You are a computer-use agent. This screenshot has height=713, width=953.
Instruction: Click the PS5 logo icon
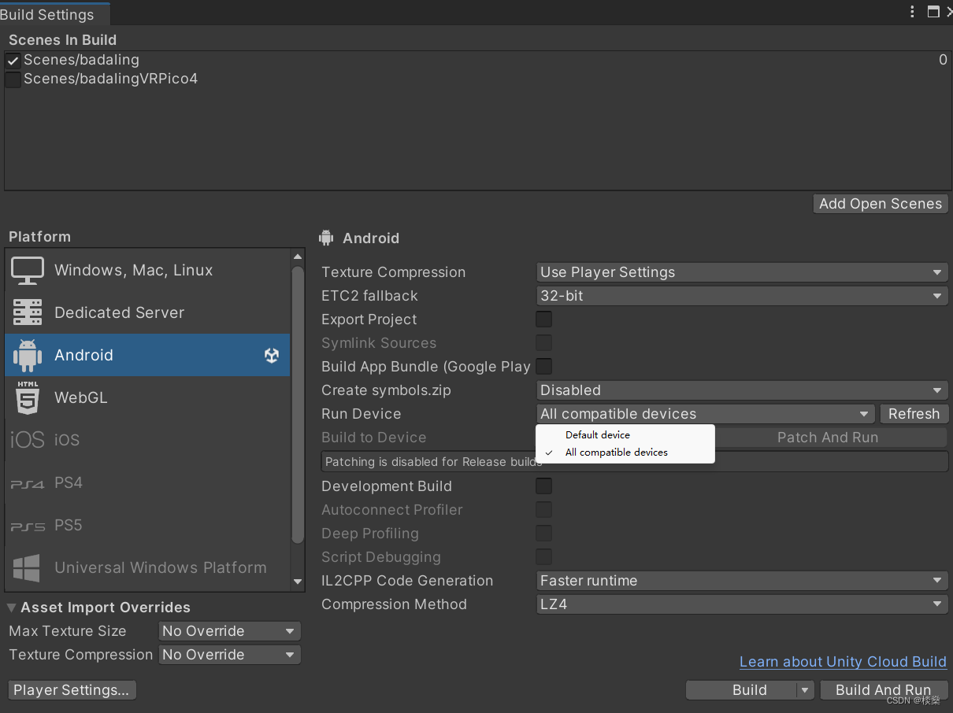click(28, 527)
